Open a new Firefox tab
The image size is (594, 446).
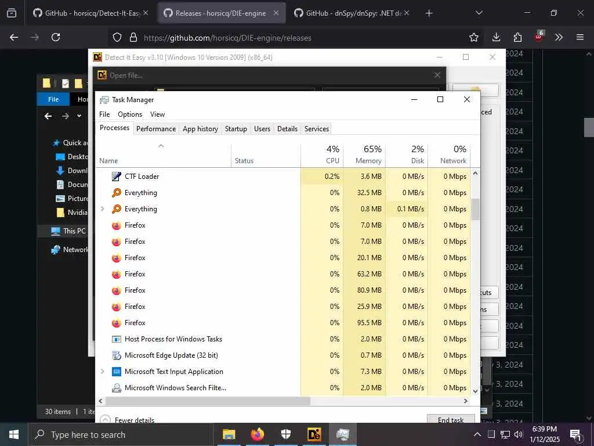pos(429,13)
